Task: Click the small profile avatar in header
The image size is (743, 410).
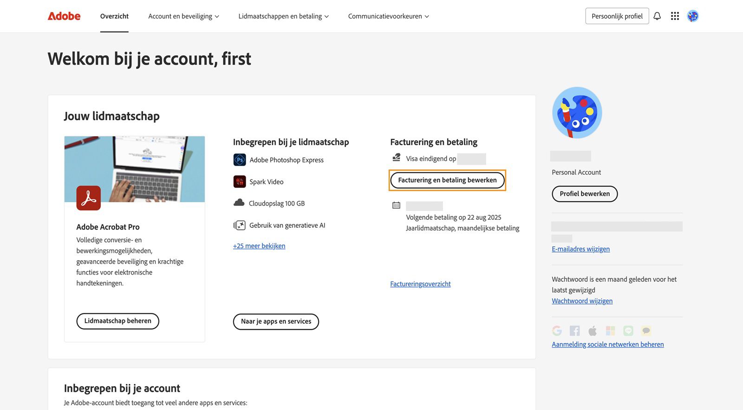Action: 693,16
